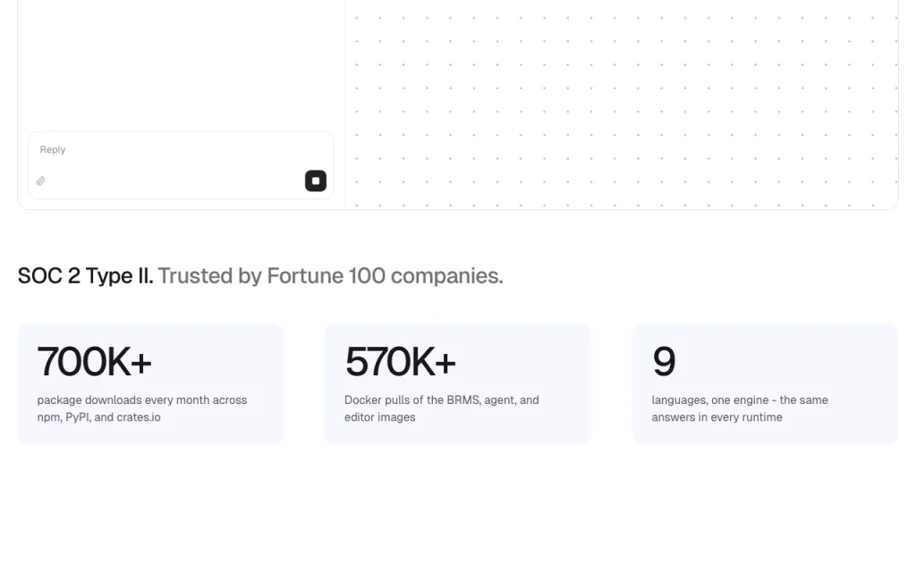
Task: Click the "languages, one engine" description text
Action: 740,408
